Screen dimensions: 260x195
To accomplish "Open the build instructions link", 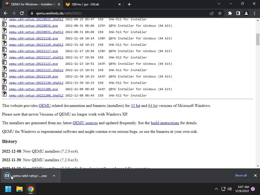I will 165,123.
